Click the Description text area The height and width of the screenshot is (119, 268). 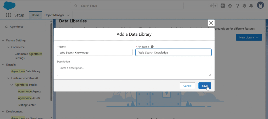pyautogui.click(x=134, y=70)
